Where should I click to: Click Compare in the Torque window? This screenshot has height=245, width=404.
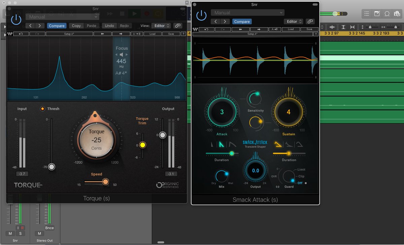point(57,26)
